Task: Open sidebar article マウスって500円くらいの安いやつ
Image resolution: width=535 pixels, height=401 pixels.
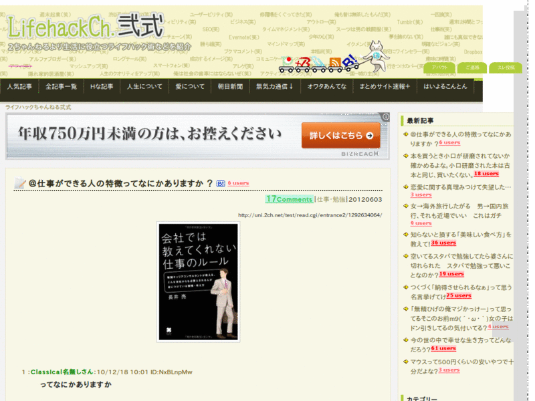Action: 461,366
